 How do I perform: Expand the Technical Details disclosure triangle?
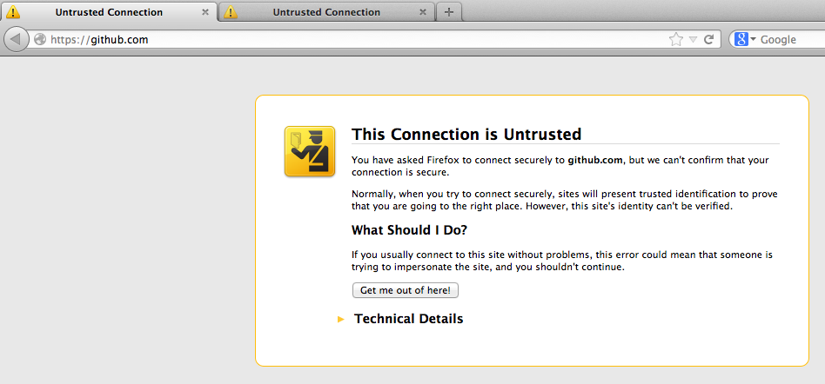pos(341,320)
